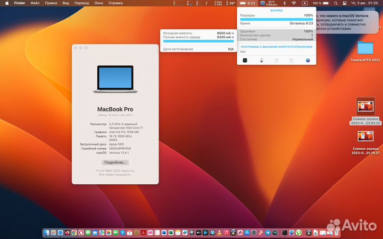Open the 35°C fan speed menu item
Screen dimensions: 383x239
click(x=269, y=3)
